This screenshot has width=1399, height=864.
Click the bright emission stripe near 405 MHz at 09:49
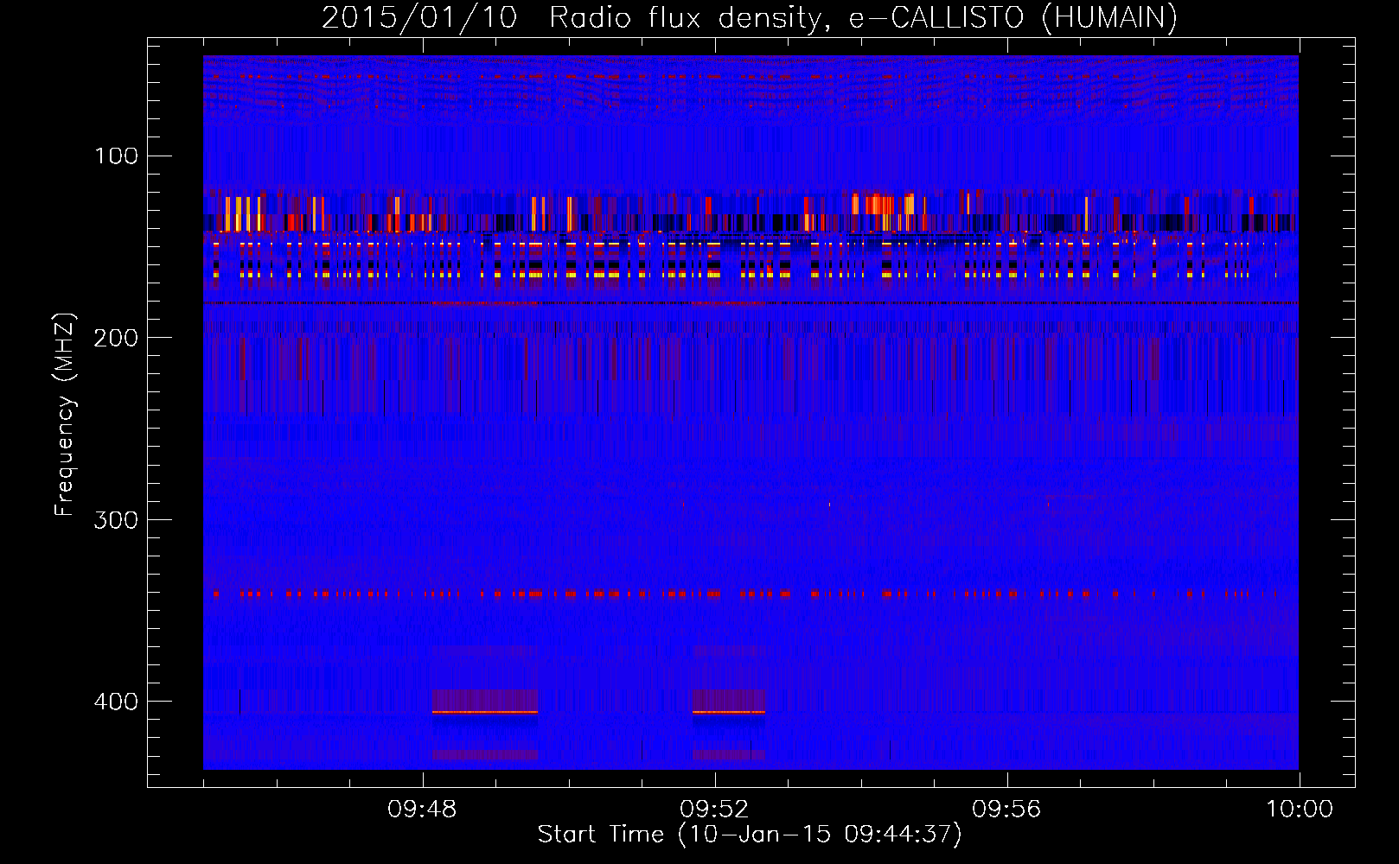[485, 712]
